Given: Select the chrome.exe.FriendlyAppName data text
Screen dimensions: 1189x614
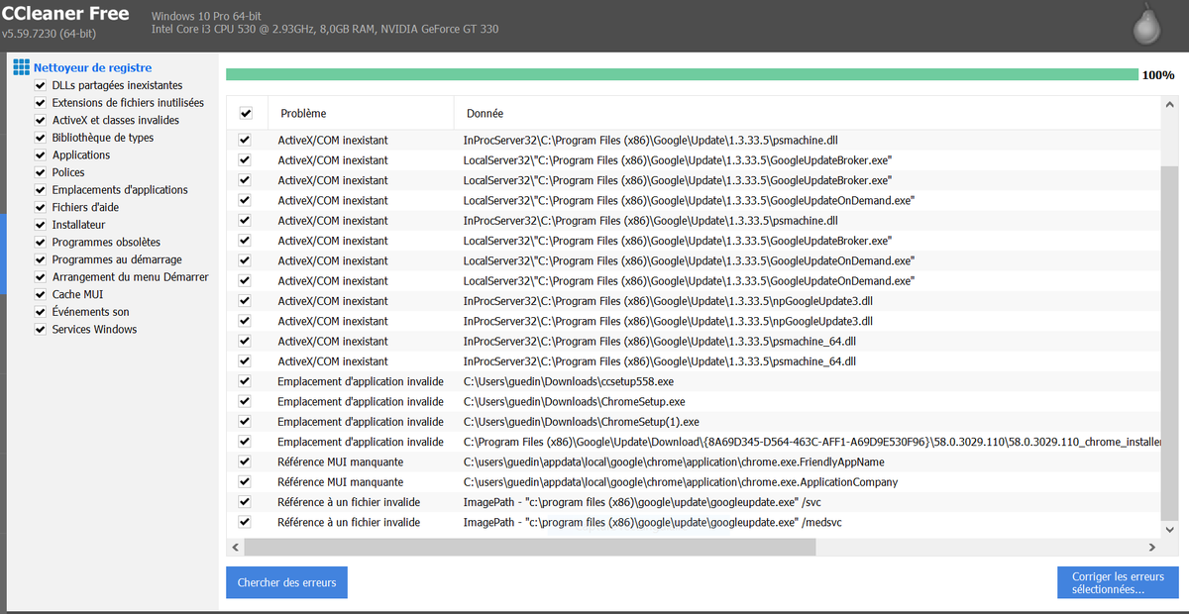Looking at the screenshot, I should click(674, 462).
